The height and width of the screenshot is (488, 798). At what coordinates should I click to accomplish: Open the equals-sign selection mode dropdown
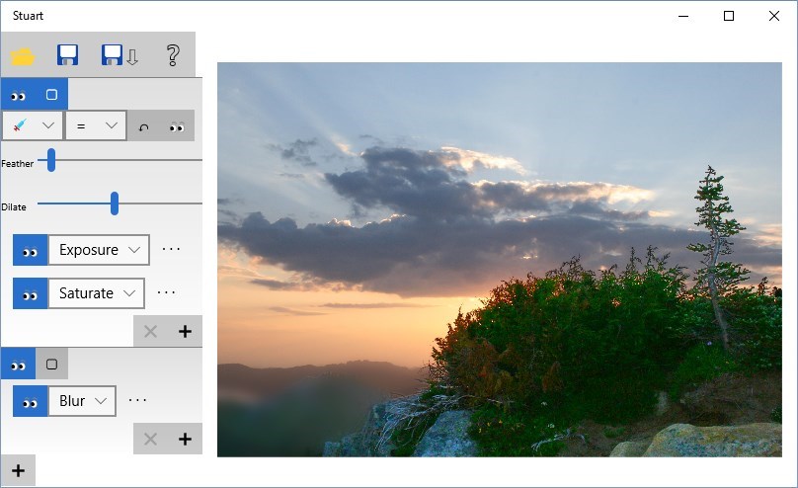tap(96, 125)
